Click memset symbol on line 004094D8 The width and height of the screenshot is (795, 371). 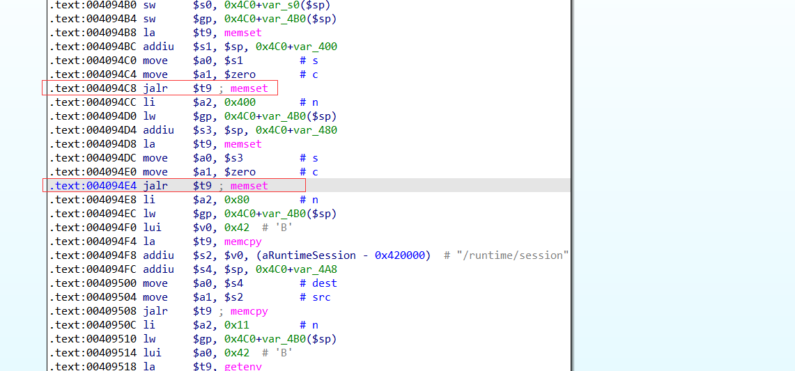coord(242,144)
